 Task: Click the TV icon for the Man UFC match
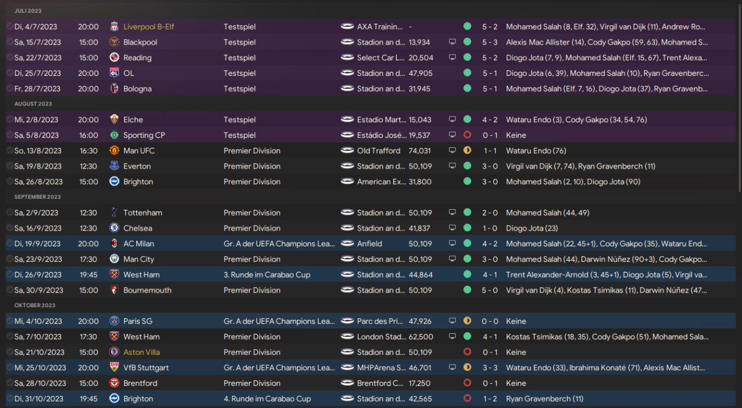click(x=452, y=151)
